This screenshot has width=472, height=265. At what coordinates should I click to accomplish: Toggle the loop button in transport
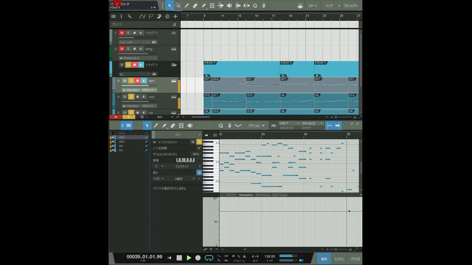pyautogui.click(x=209, y=258)
